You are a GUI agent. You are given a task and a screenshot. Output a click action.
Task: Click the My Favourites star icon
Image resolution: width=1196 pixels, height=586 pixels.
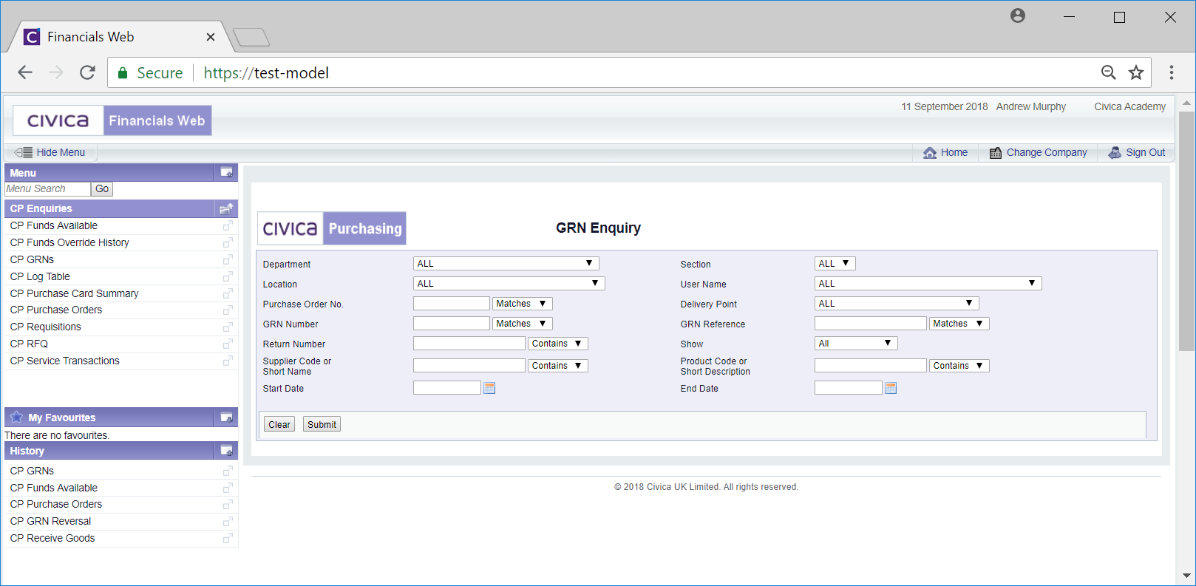click(x=16, y=417)
